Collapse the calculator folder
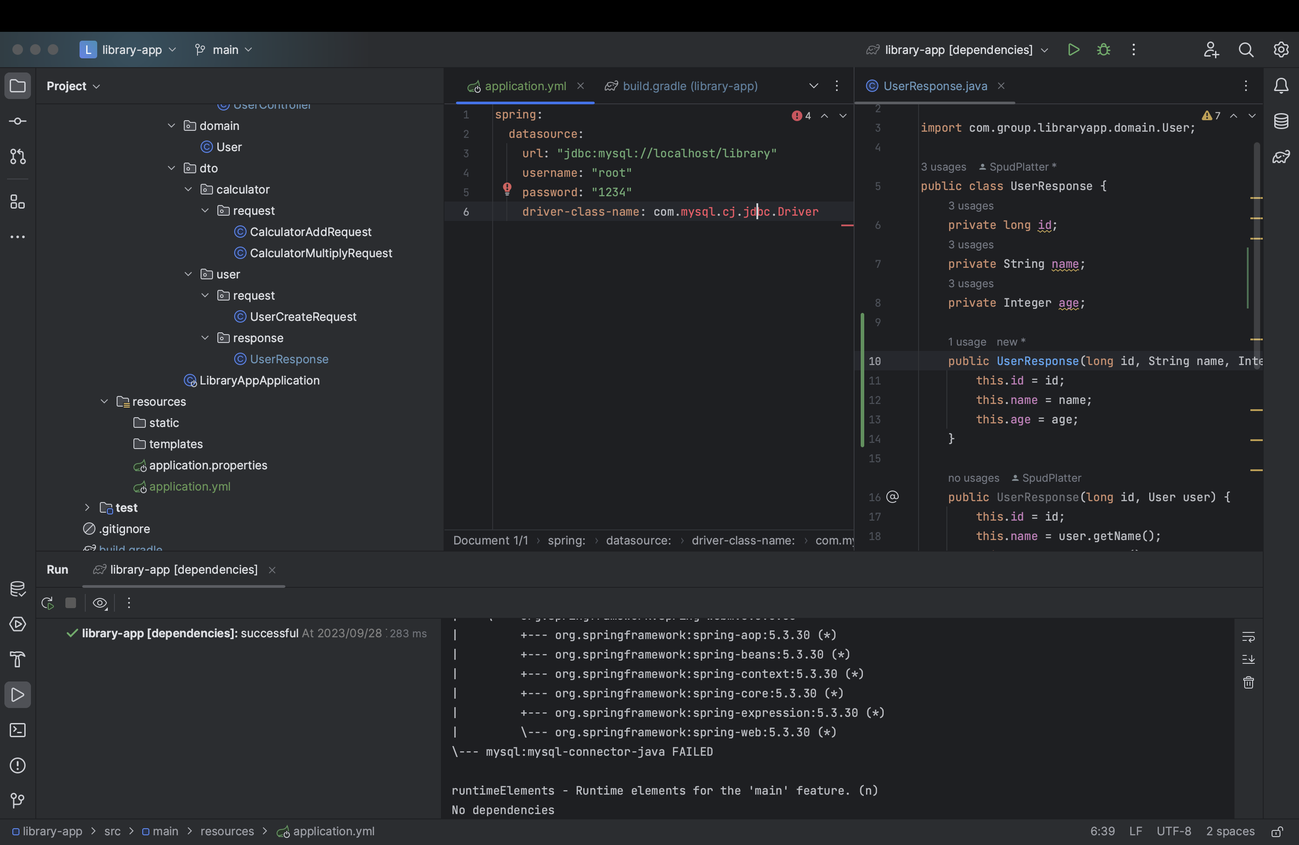 [188, 190]
